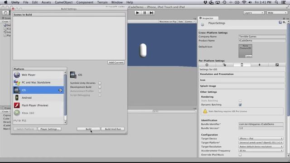Viewport: 290px width, 163px height.
Task: Open the Target Resolution dropdown
Action: pyautogui.click(x=261, y=147)
